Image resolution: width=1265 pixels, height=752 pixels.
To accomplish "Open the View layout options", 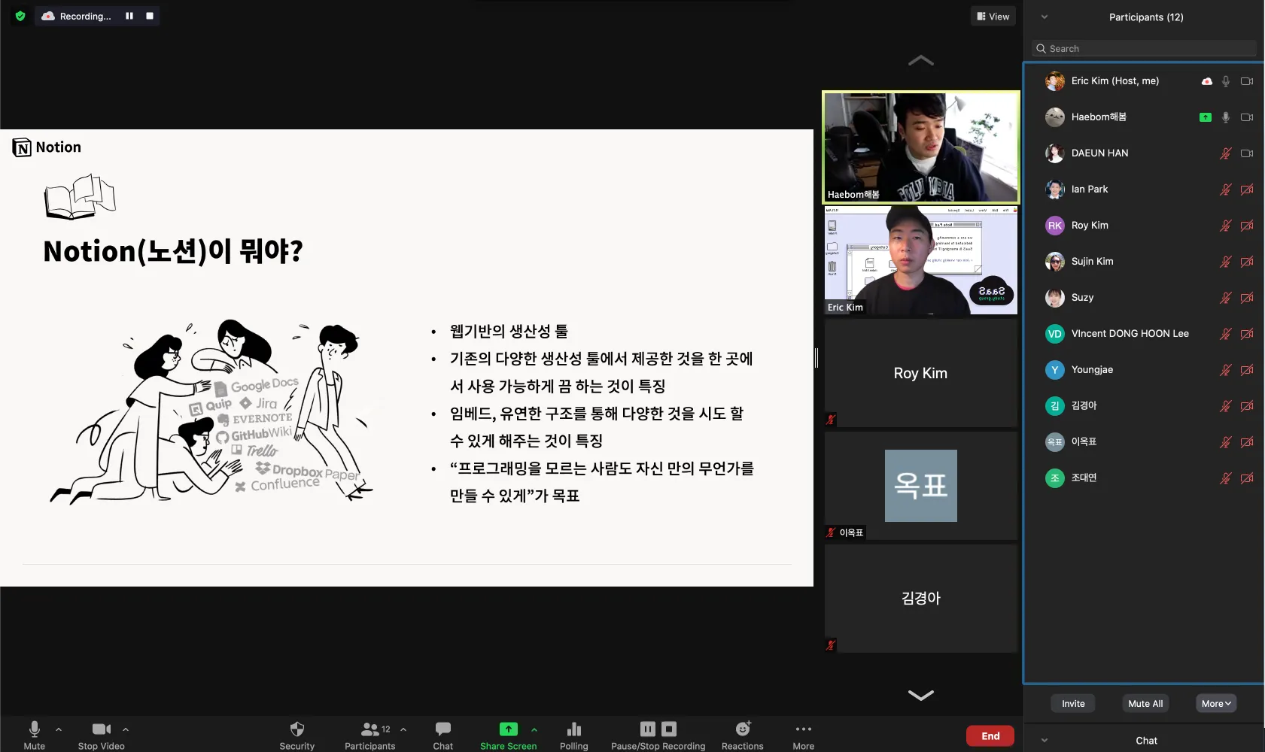I will 993,17.
